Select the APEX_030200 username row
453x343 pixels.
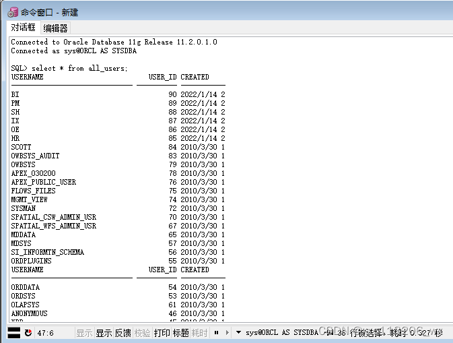33,173
